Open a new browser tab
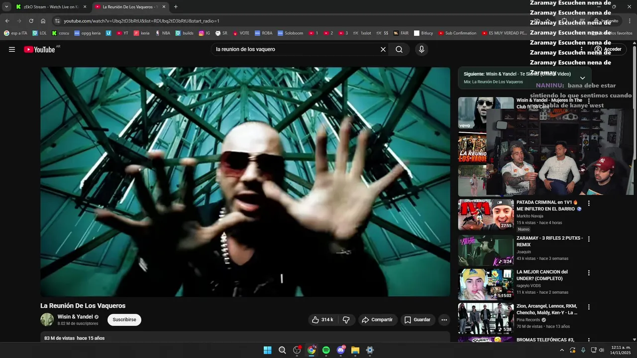The width and height of the screenshot is (637, 358). point(176,7)
